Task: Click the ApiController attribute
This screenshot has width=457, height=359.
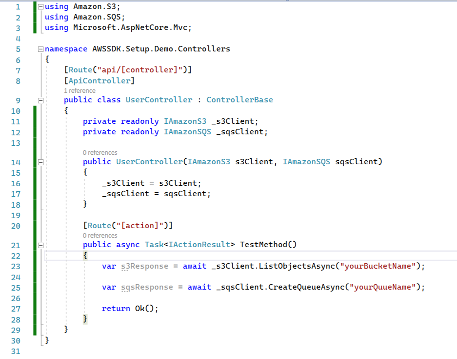Action: [x=98, y=80]
